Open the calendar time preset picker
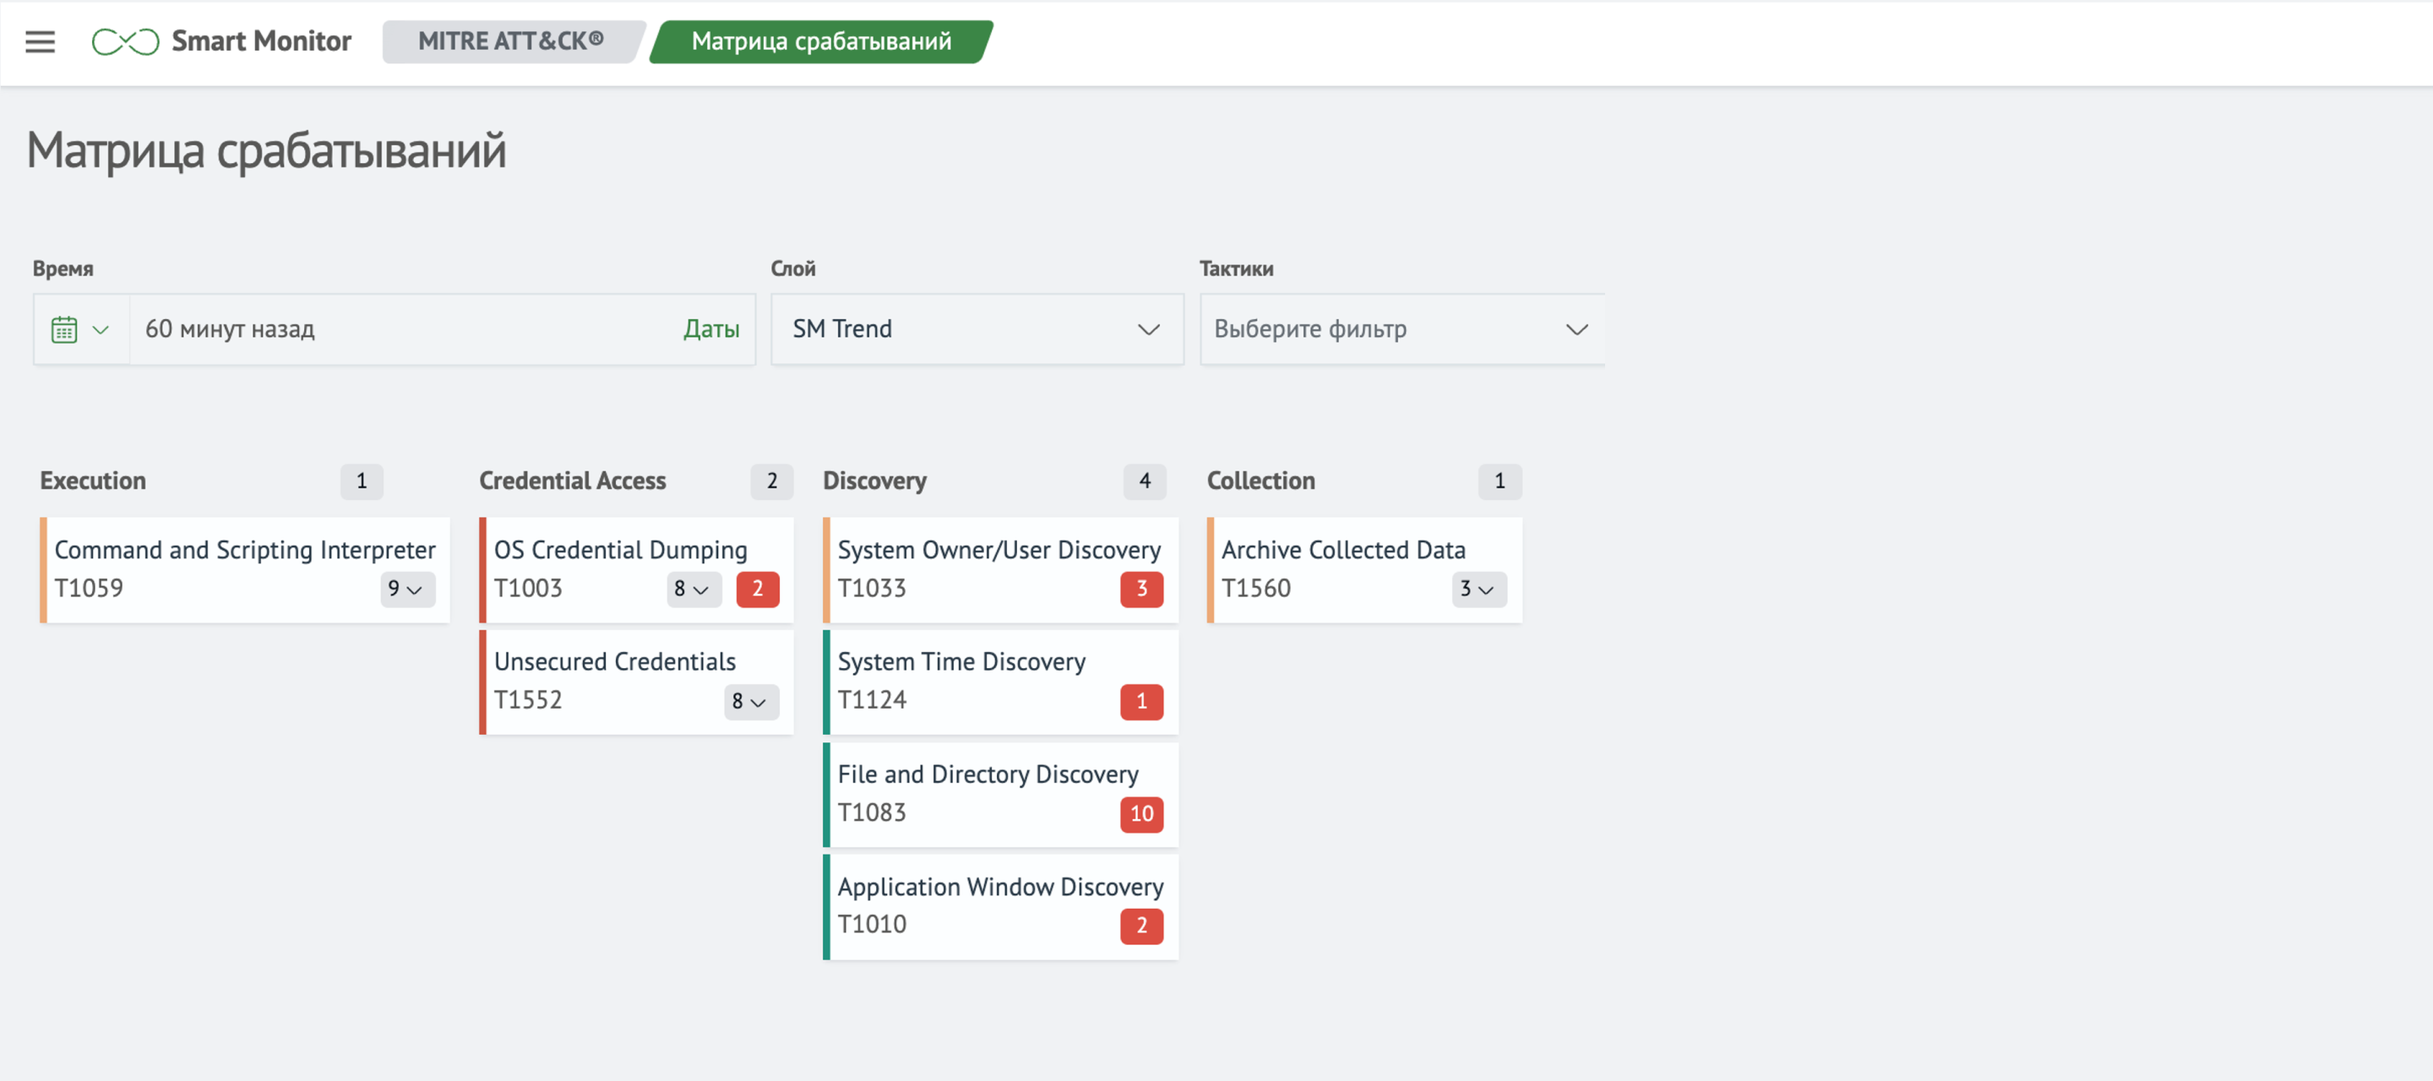 (80, 329)
